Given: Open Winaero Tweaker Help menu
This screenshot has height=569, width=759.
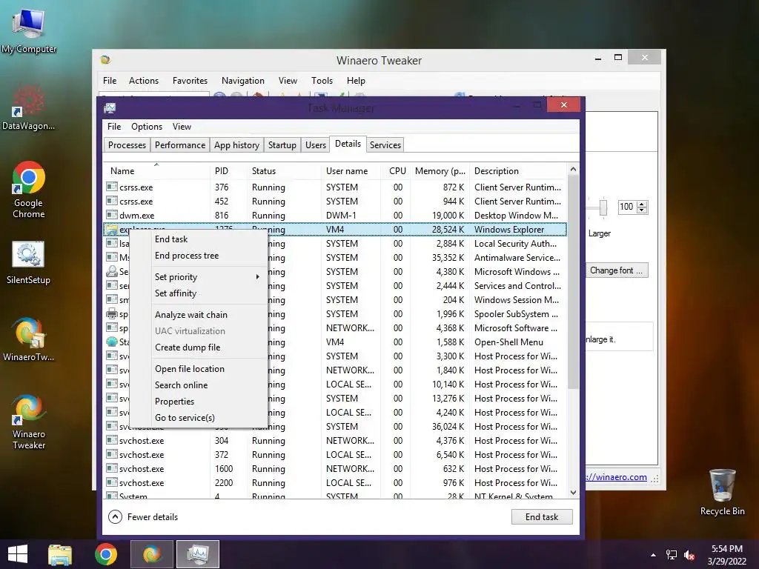Looking at the screenshot, I should (356, 80).
